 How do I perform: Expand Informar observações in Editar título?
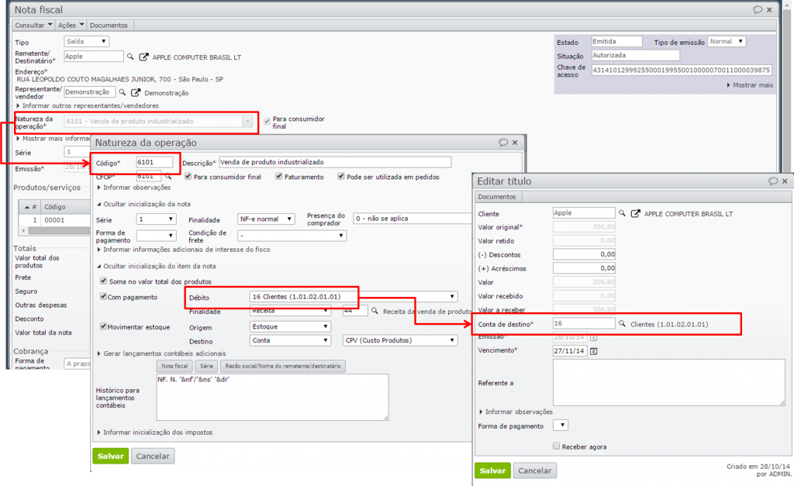point(516,412)
